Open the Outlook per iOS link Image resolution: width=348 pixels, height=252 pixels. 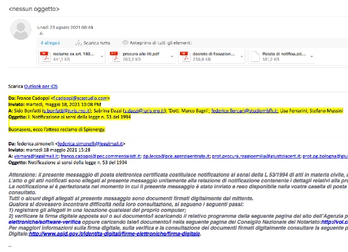[41, 86]
